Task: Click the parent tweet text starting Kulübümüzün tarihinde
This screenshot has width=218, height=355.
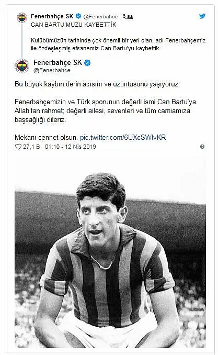Action: (118, 45)
